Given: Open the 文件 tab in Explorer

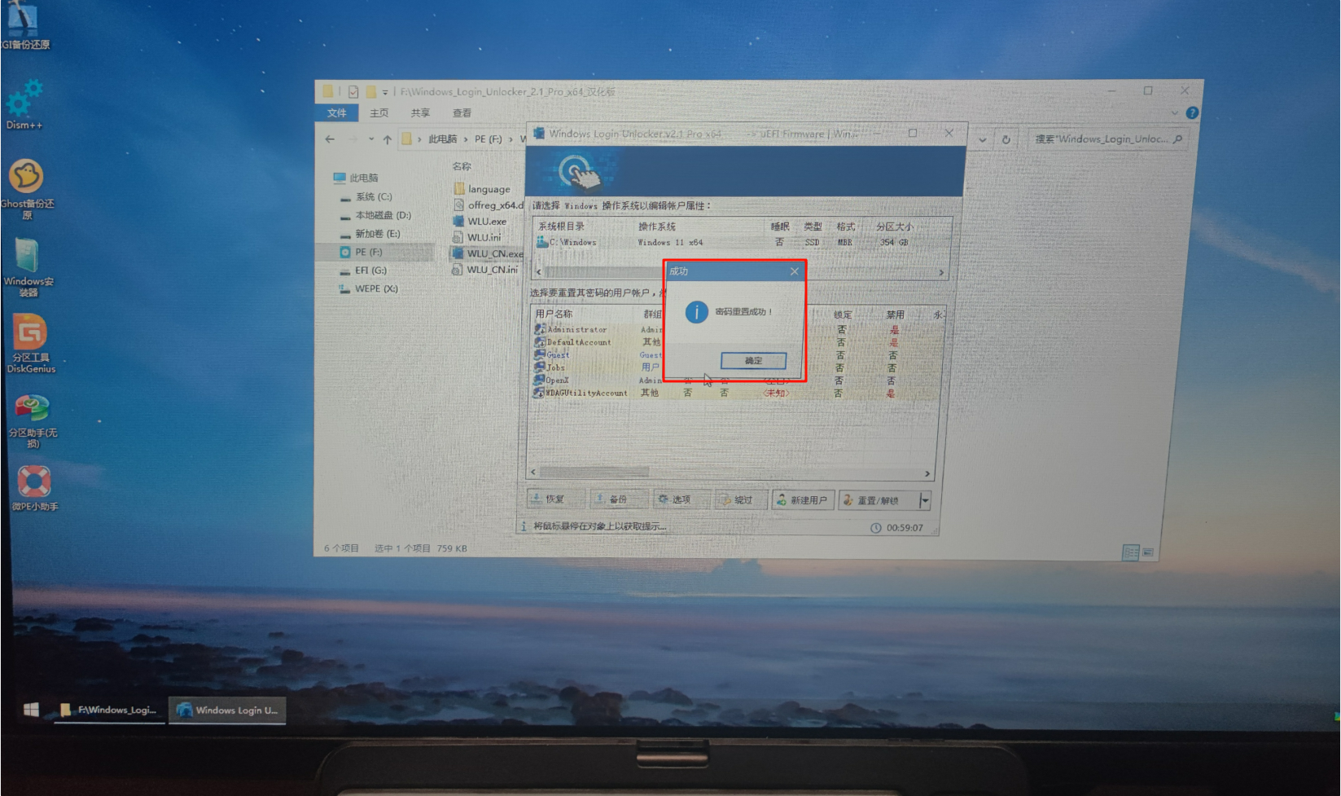Looking at the screenshot, I should point(337,112).
